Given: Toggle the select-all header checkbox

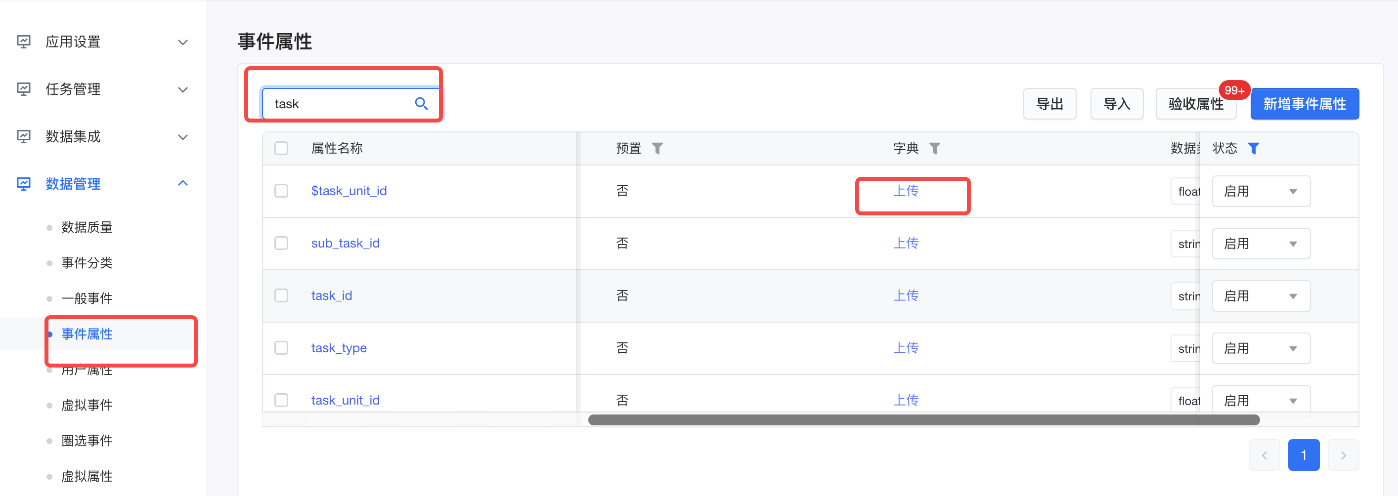Looking at the screenshot, I should coord(281,149).
